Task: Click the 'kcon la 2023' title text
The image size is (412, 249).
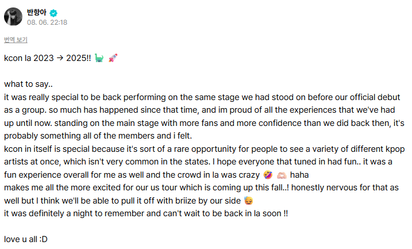Action: (x=28, y=58)
